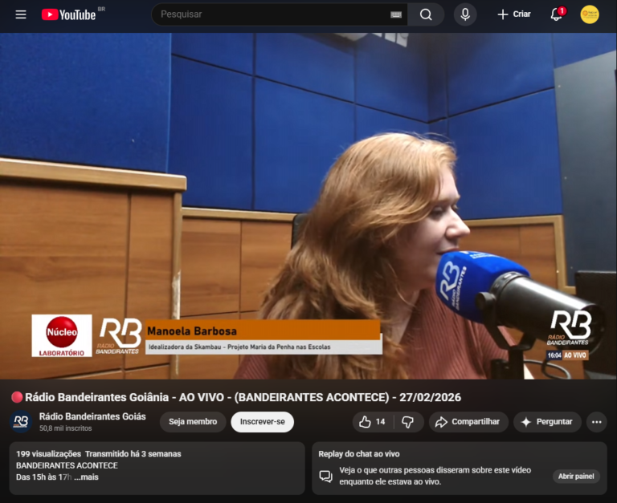Click '50,8 mil inscritos' subscriber count
617x503 pixels.
click(x=65, y=428)
